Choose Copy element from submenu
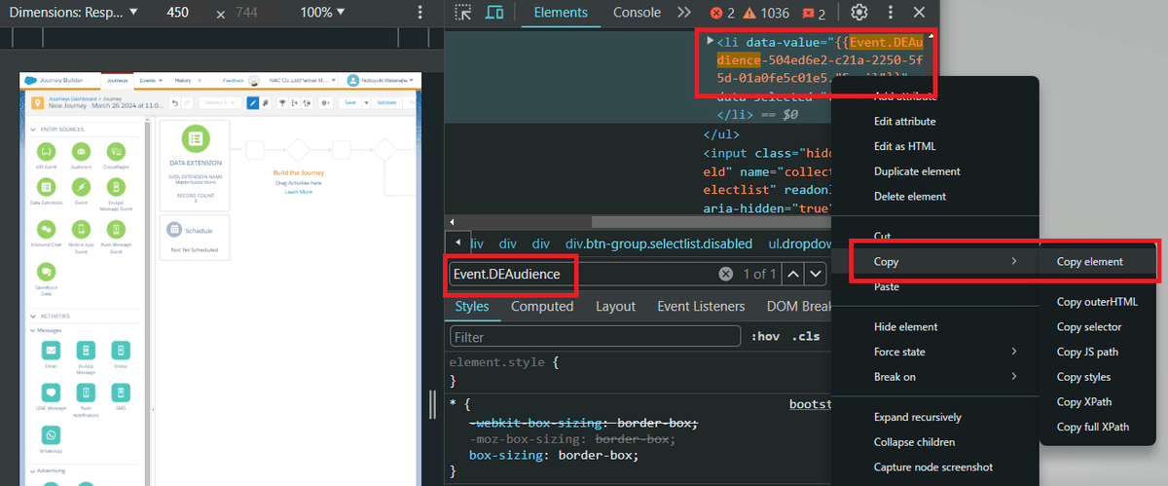This screenshot has width=1168, height=486. (x=1090, y=262)
